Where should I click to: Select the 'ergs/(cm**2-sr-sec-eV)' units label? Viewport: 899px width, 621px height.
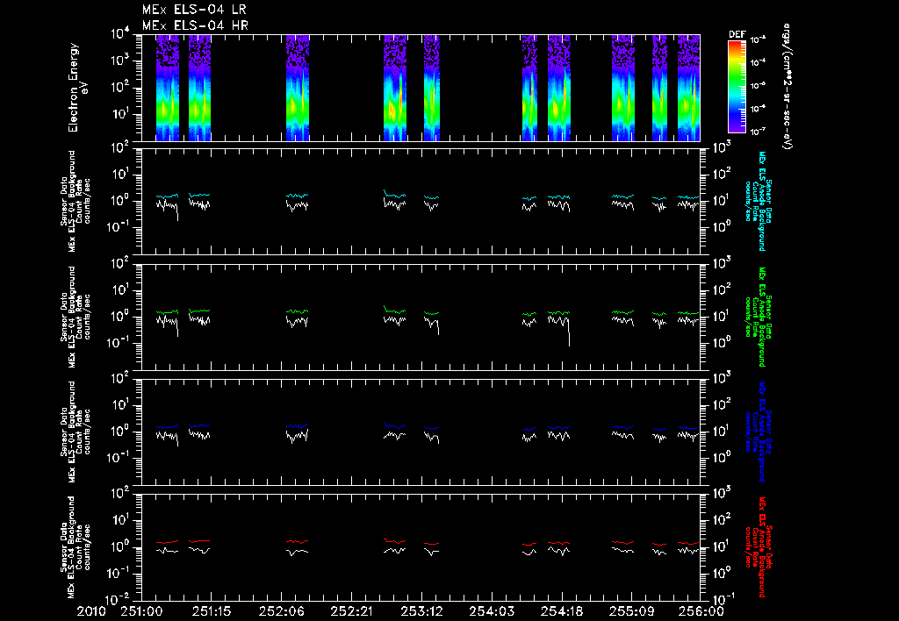(788, 87)
